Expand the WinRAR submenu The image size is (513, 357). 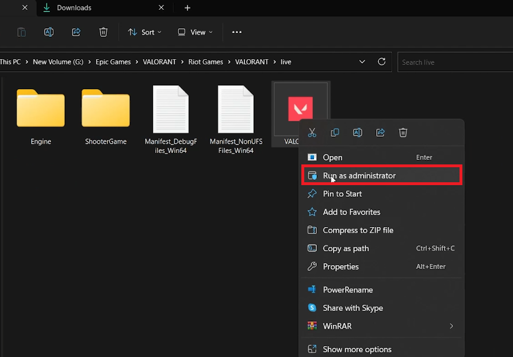[451, 326]
